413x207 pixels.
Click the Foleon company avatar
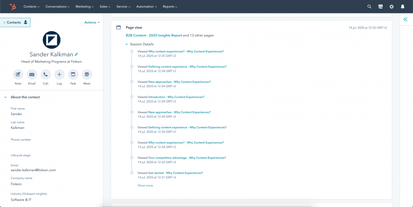coord(51,40)
